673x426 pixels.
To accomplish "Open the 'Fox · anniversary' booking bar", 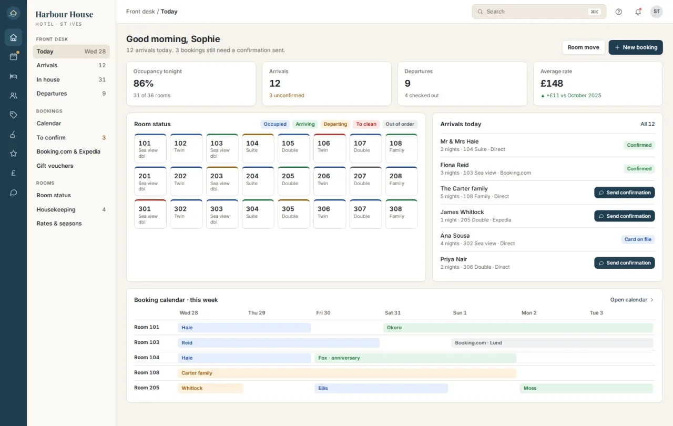I will click(415, 358).
